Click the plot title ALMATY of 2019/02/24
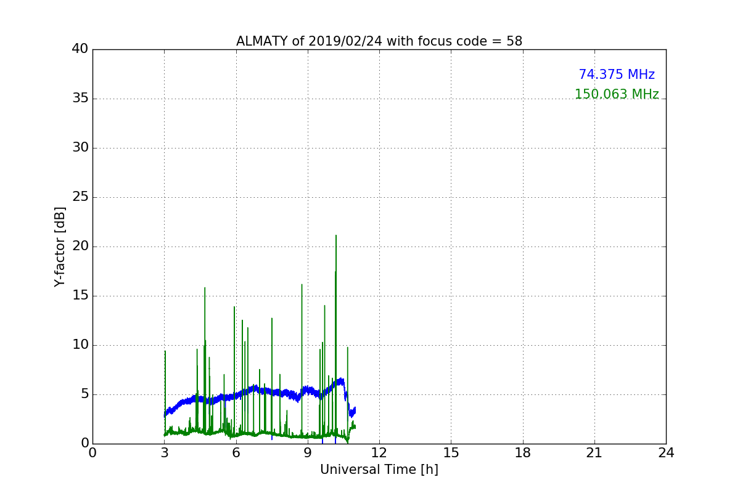Image resolution: width=740 pixels, height=493 pixels. pyautogui.click(x=379, y=41)
